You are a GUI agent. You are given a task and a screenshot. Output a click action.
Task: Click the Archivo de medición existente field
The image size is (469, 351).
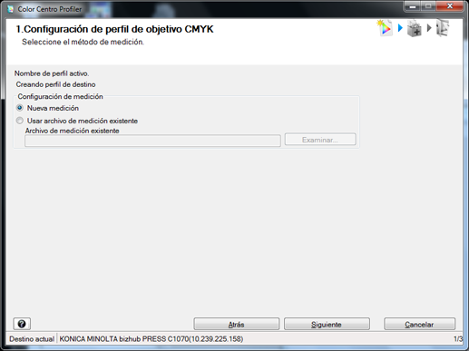point(152,141)
